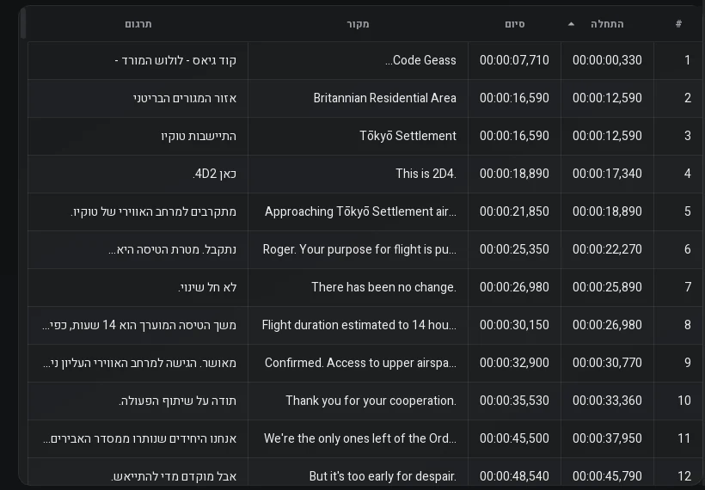Select row number 3

pos(688,136)
